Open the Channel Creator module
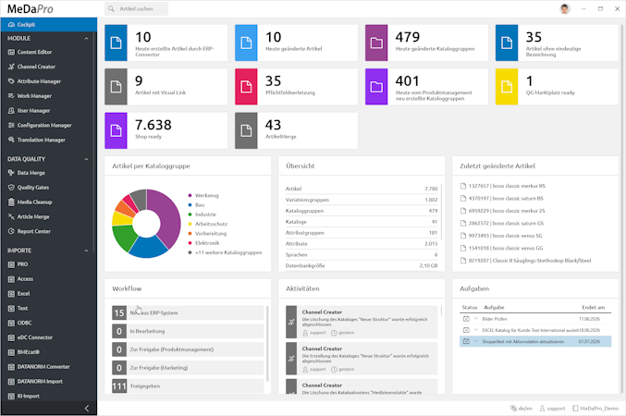The image size is (626, 416). click(36, 67)
